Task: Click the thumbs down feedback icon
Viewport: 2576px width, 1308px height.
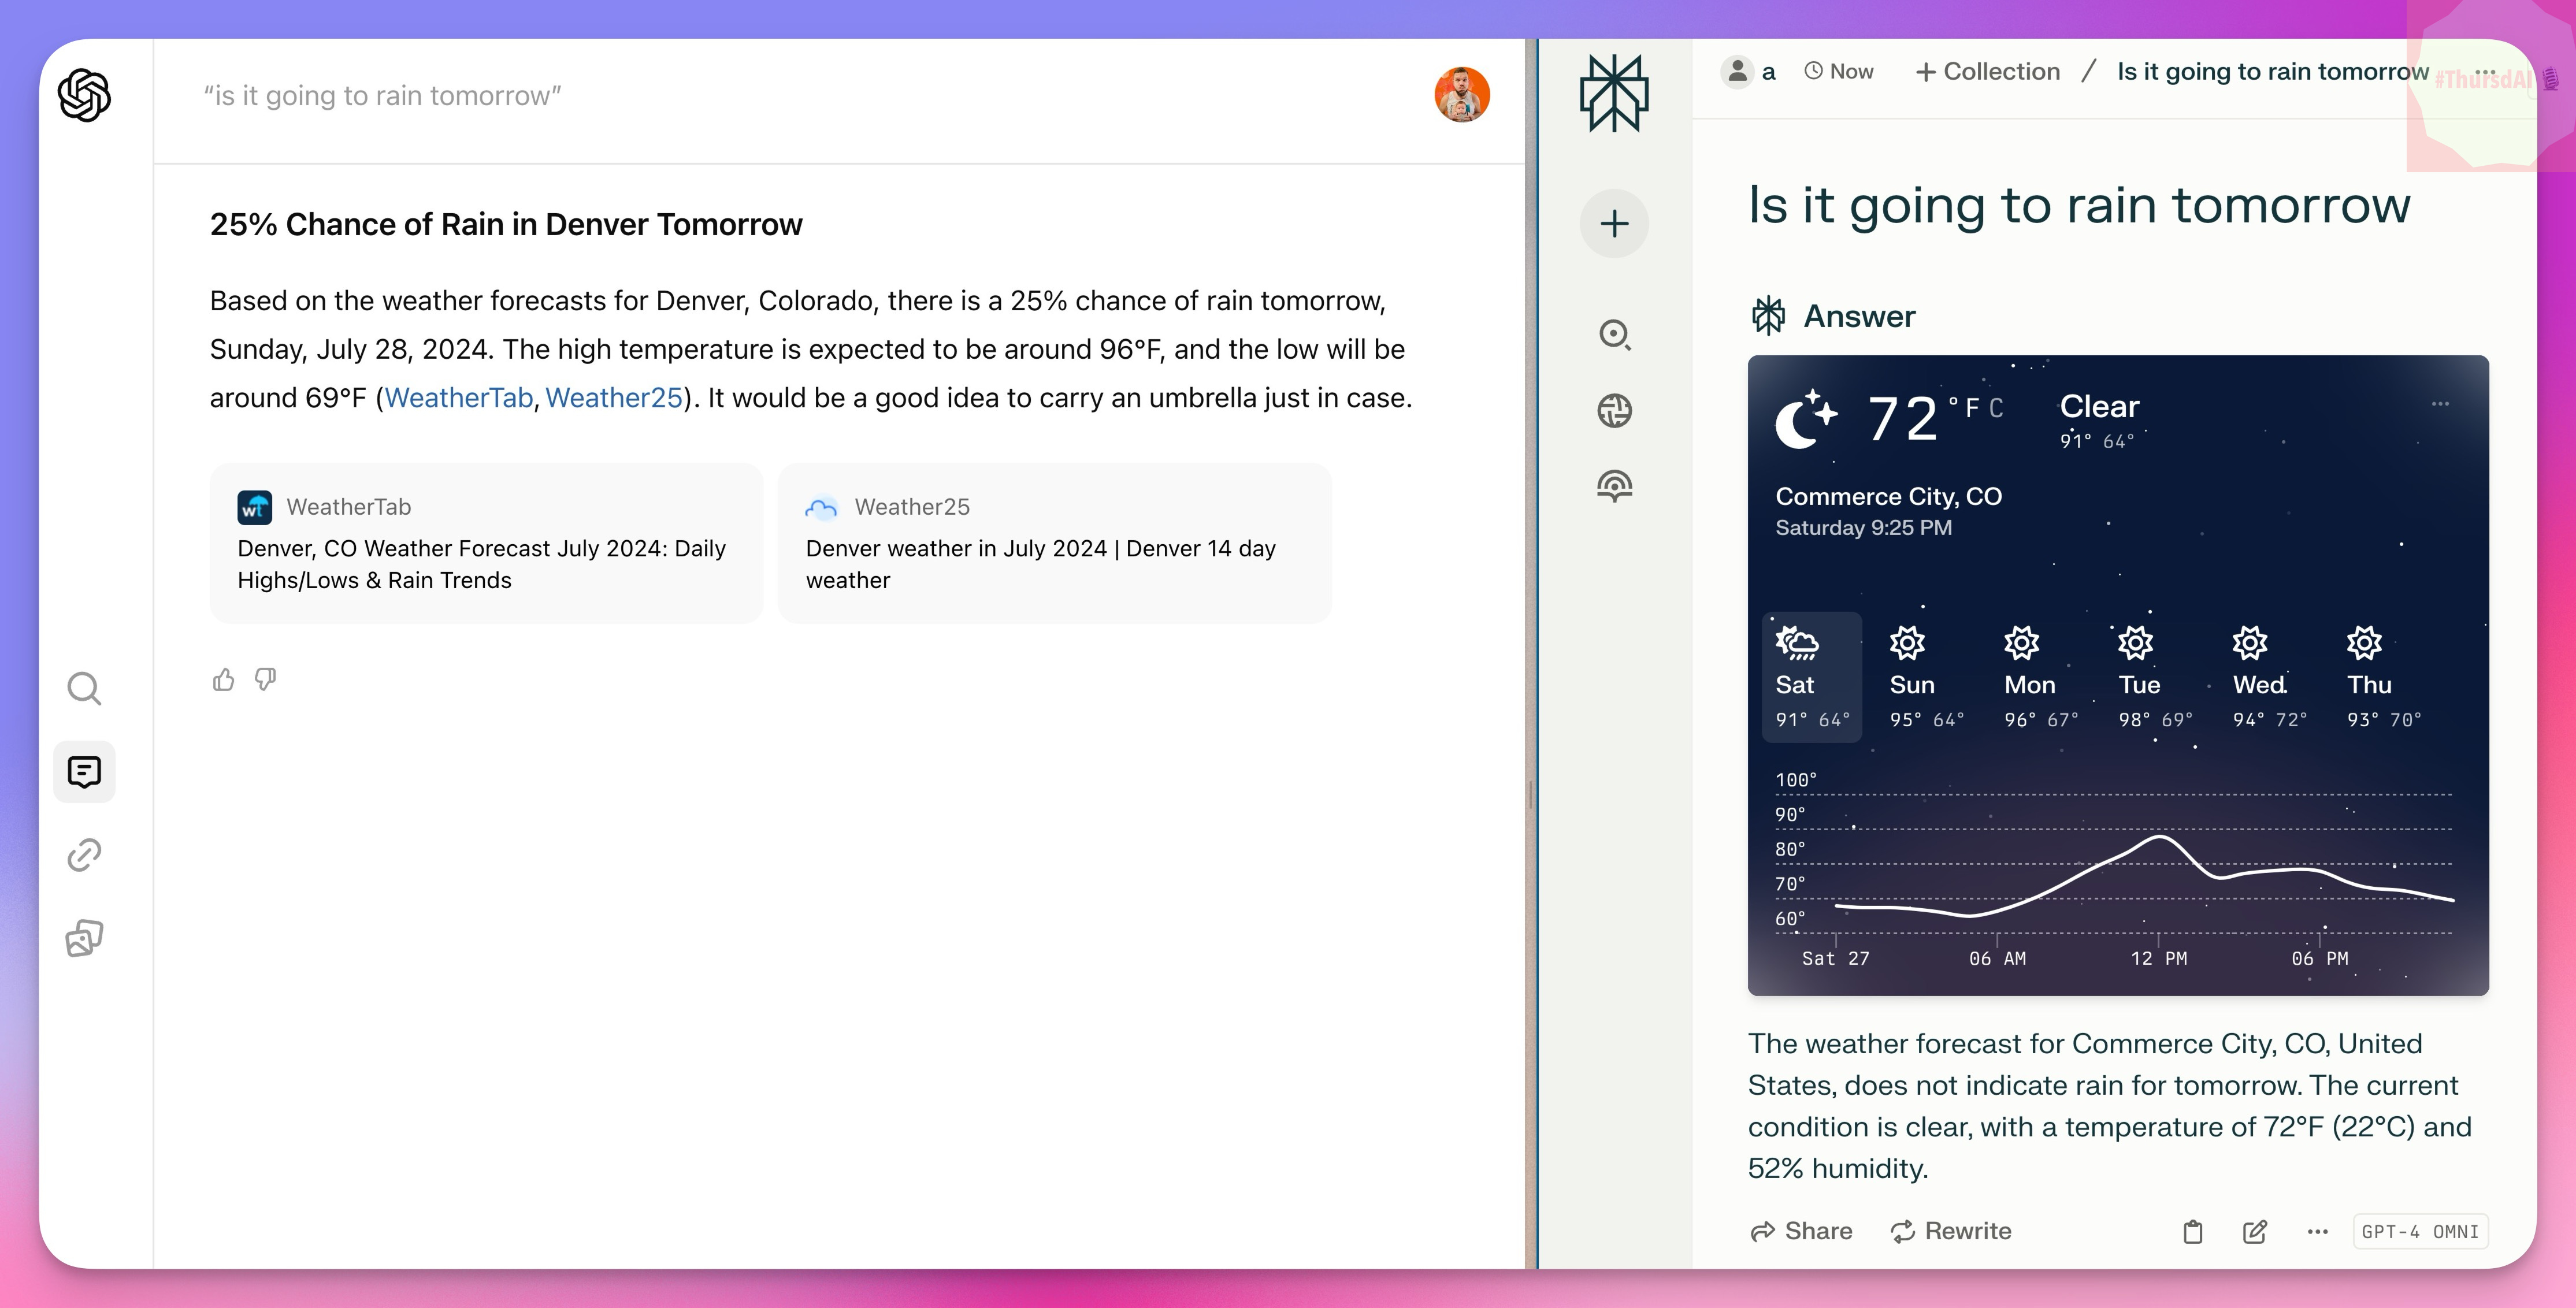Action: [265, 680]
